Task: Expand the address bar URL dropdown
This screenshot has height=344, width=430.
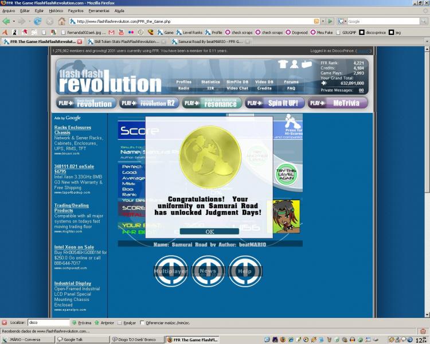Action: pyautogui.click(x=323, y=21)
